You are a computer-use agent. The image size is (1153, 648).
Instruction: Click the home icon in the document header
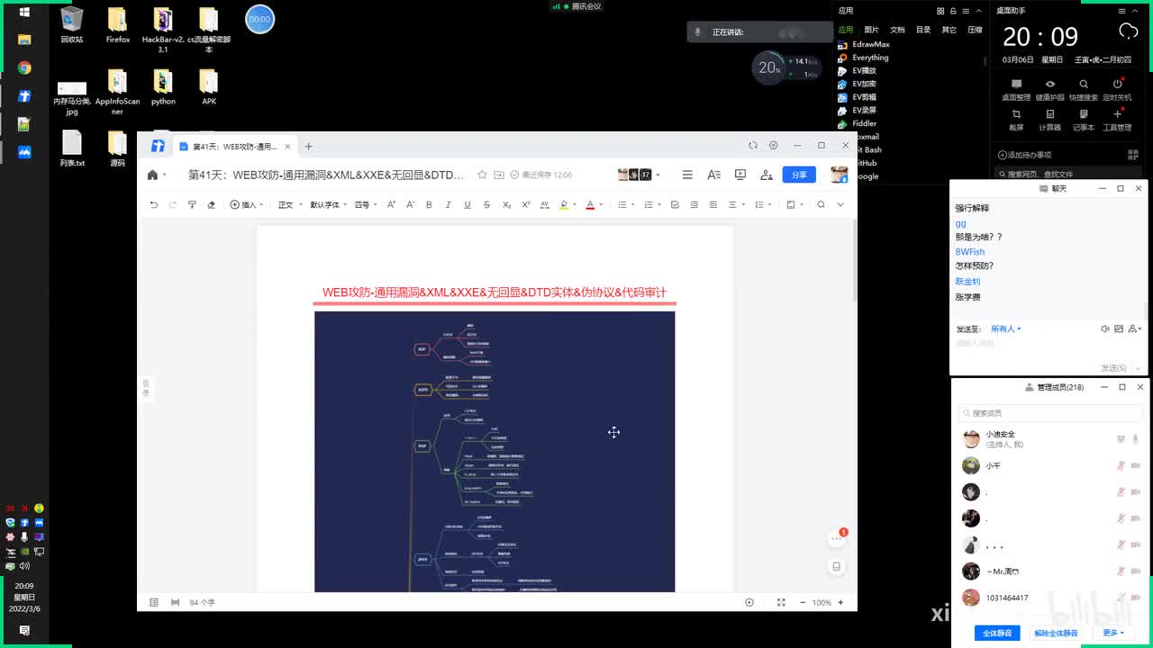point(153,175)
